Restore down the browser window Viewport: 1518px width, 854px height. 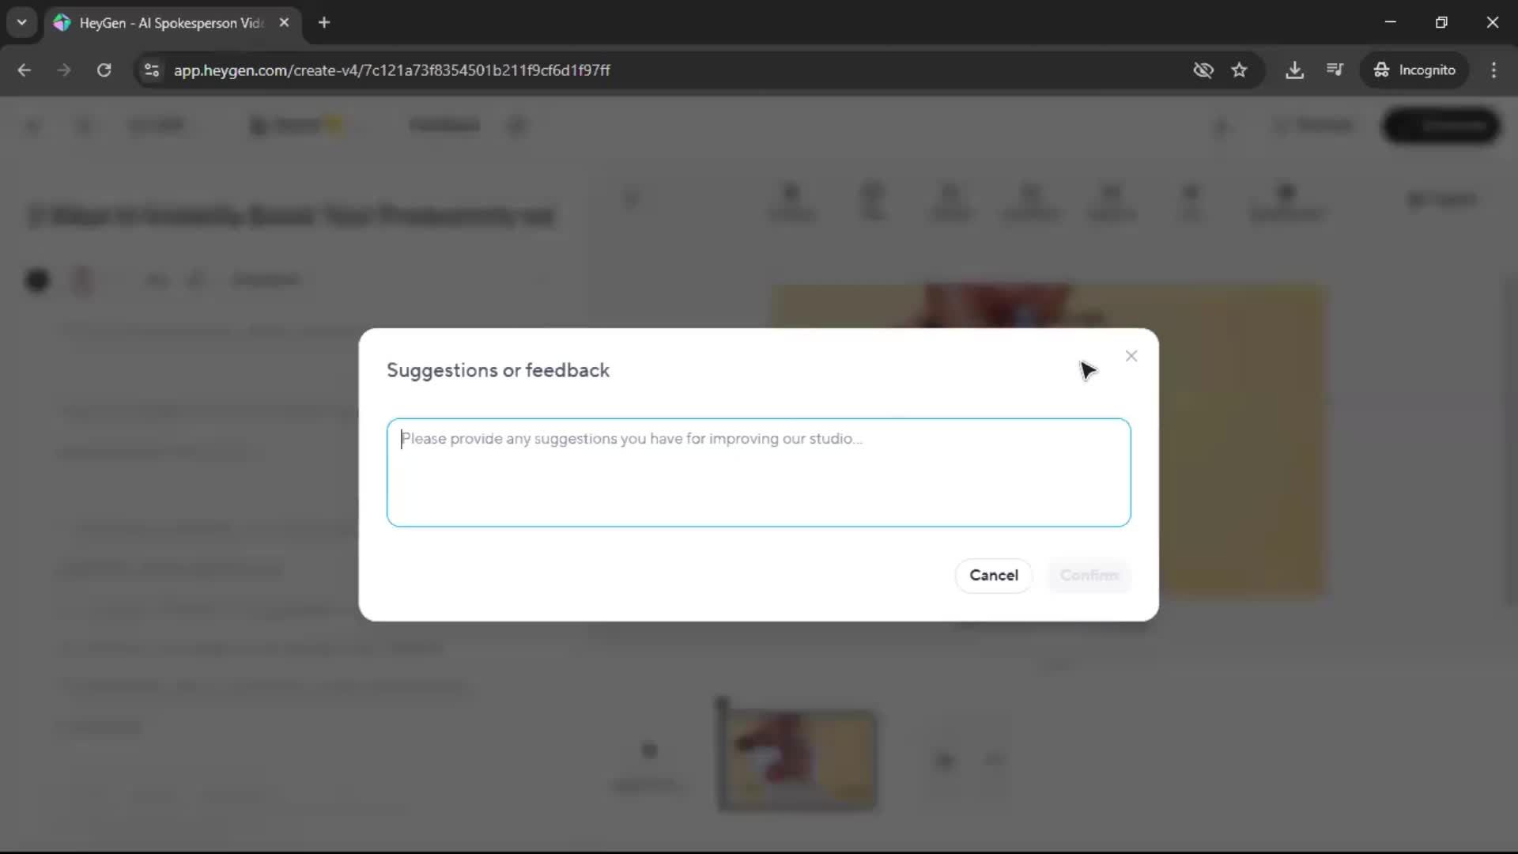pos(1441,23)
